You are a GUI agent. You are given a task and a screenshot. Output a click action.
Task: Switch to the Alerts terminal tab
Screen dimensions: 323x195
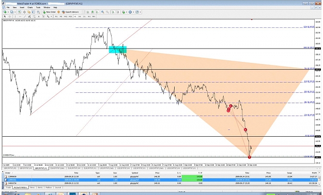point(40,188)
